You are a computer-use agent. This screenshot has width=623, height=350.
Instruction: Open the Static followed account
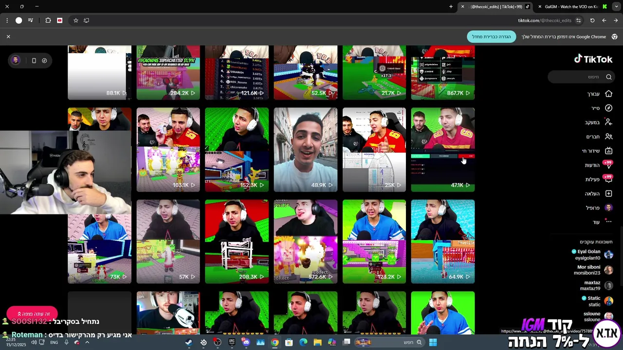(597, 301)
